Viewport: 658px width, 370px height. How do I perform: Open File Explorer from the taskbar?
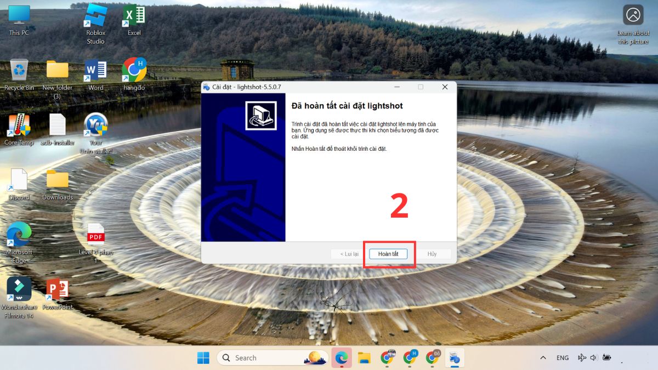[364, 358]
